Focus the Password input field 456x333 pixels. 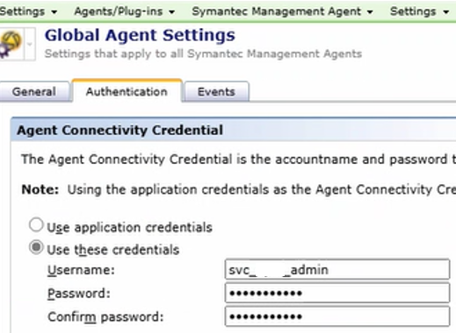pyautogui.click(x=337, y=293)
